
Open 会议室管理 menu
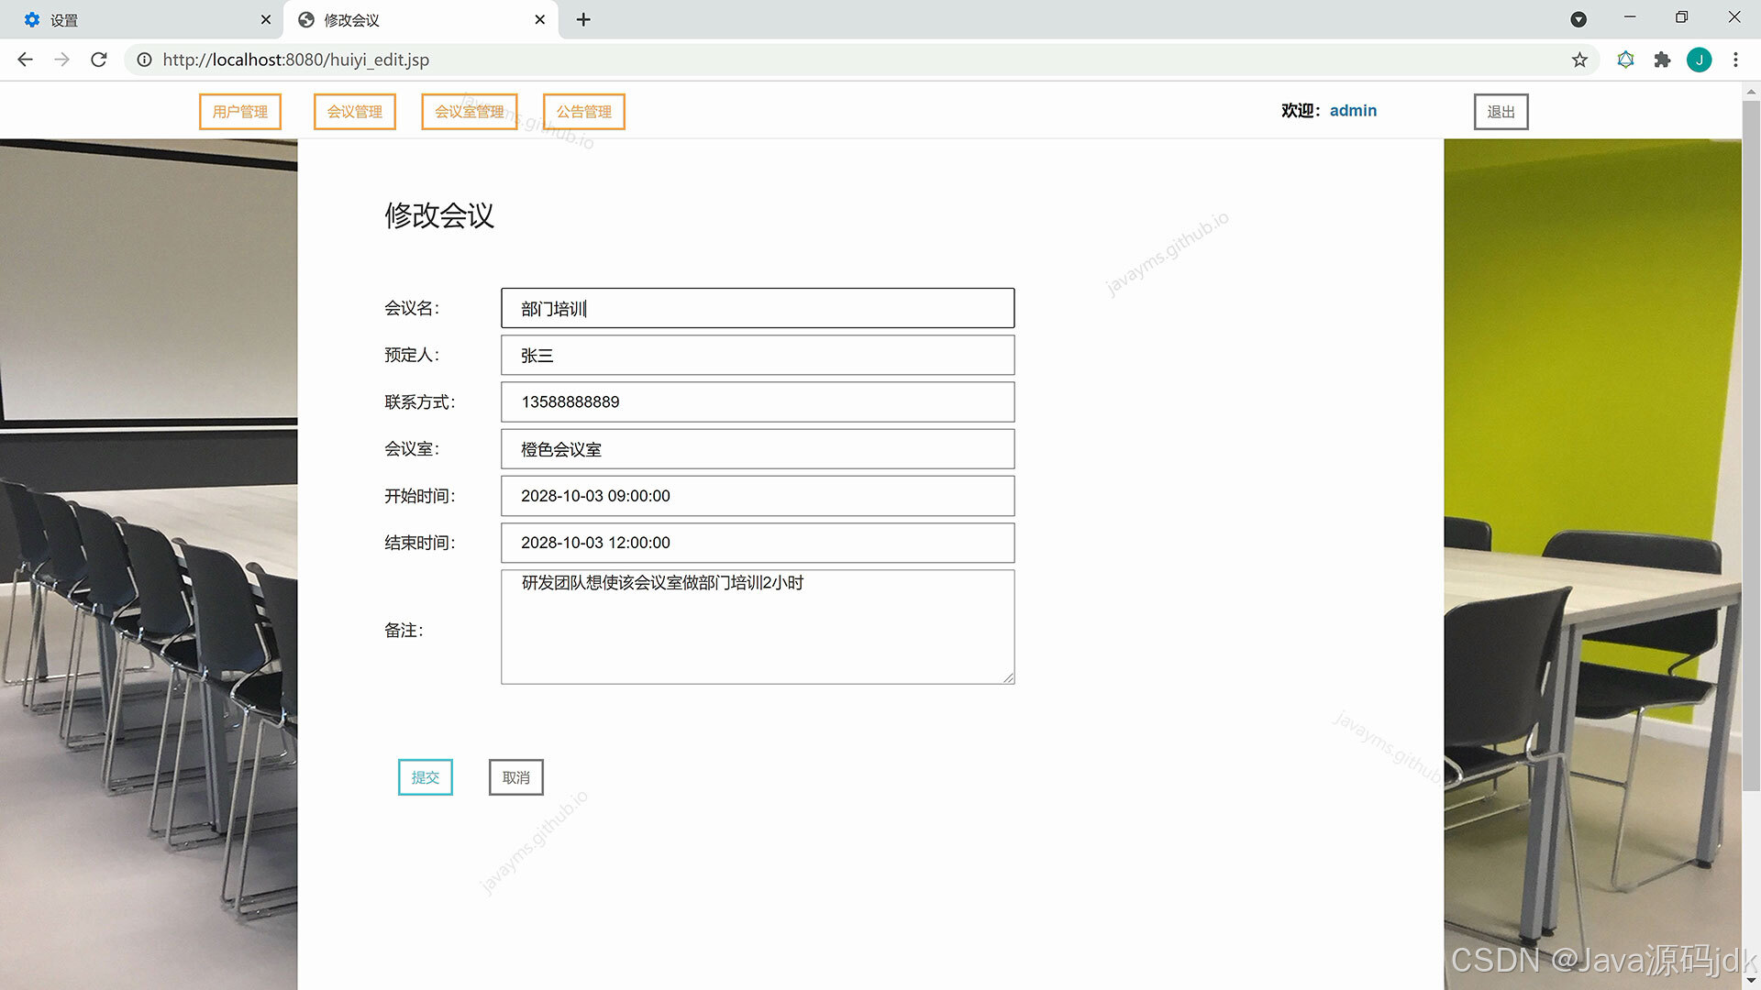[470, 112]
